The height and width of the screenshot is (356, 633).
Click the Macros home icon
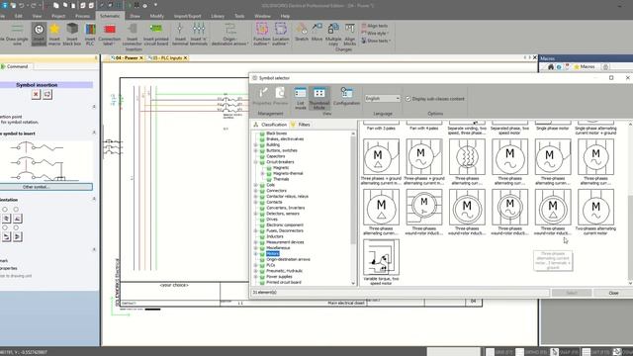pos(551,66)
